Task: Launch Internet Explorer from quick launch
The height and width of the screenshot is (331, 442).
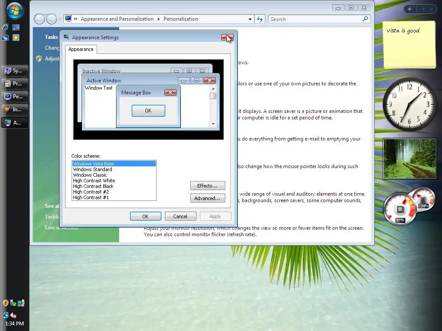Action: pos(5,27)
